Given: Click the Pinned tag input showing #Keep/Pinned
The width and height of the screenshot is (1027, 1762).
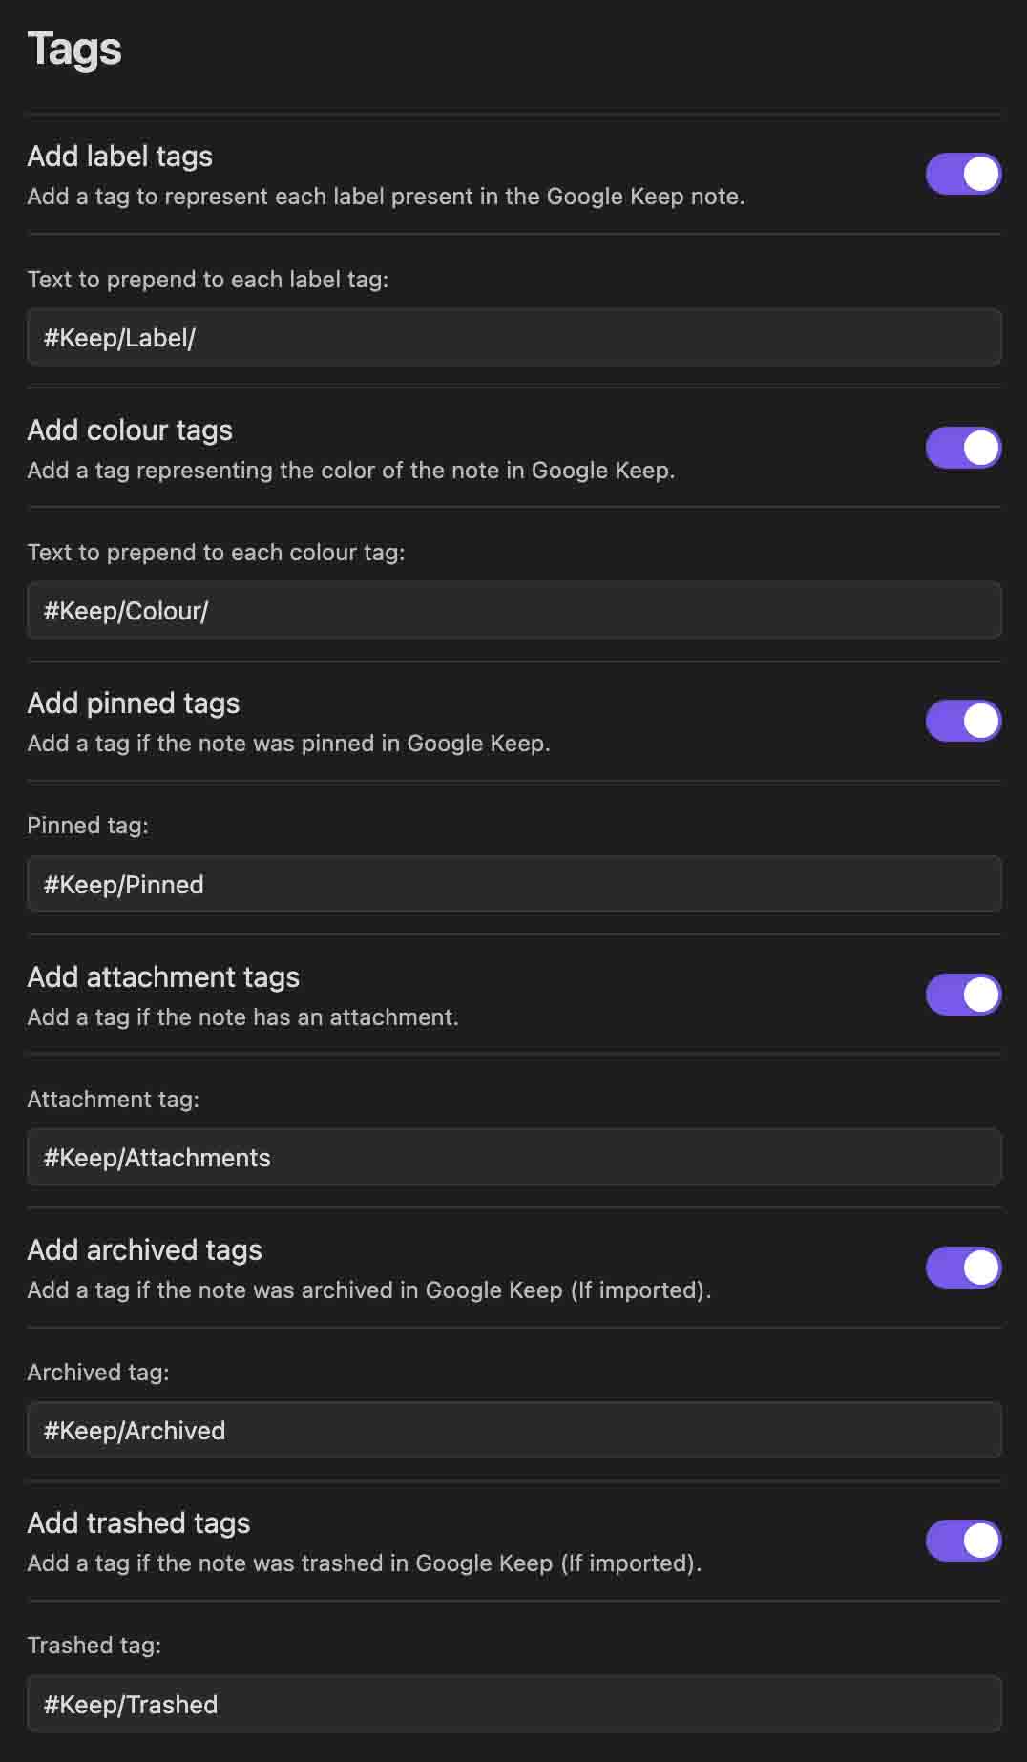Looking at the screenshot, I should coord(513,884).
